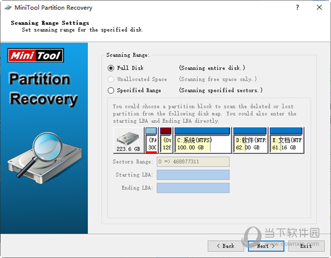Select the FAT 300 partition block
The width and height of the screenshot is (331, 258).
pyautogui.click(x=152, y=140)
